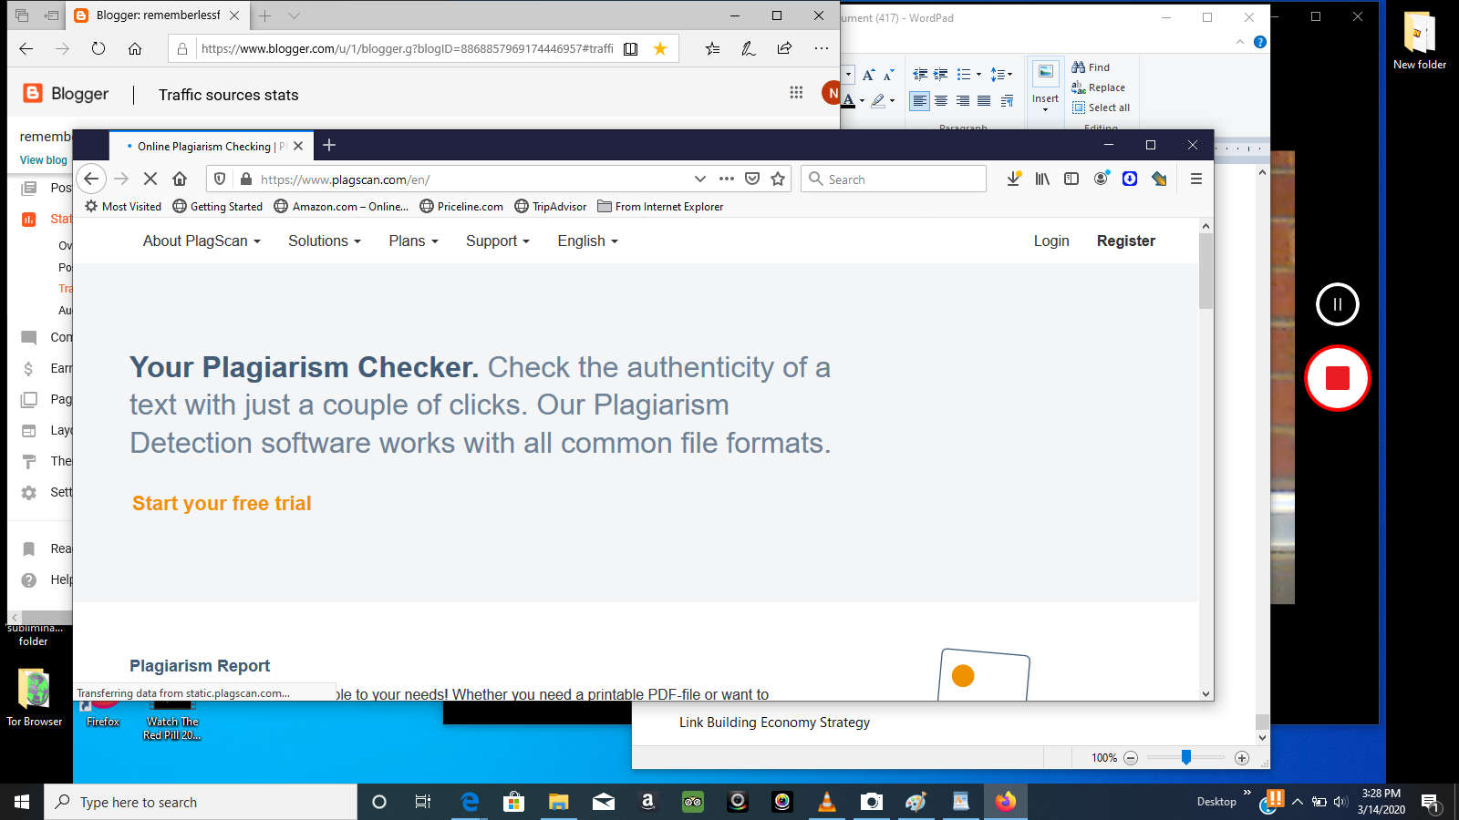The width and height of the screenshot is (1459, 820).
Task: Align text right in WordPad
Action: (963, 101)
